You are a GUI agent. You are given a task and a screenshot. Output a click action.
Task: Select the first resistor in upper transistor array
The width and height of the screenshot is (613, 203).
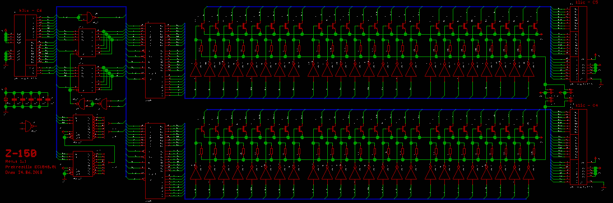(201, 49)
